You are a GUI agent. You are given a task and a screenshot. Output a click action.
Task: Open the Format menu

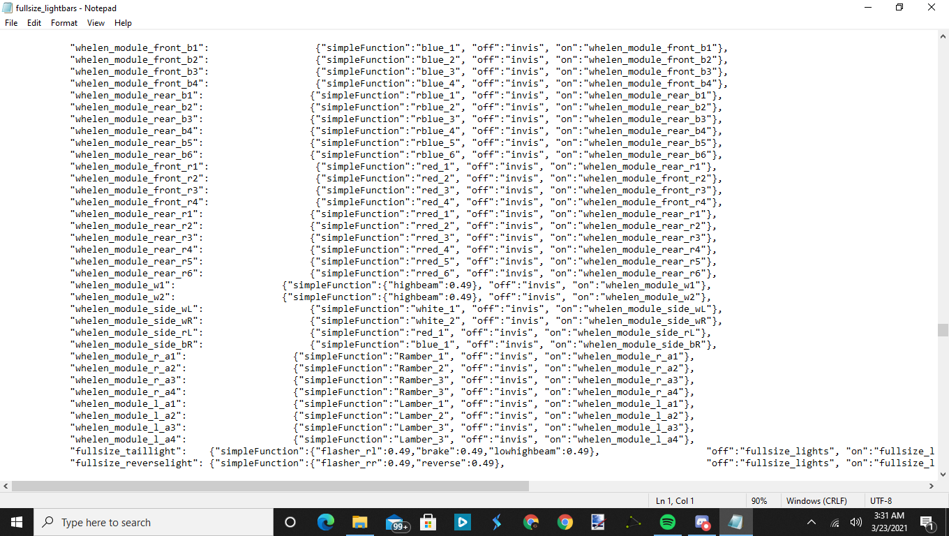(x=64, y=23)
